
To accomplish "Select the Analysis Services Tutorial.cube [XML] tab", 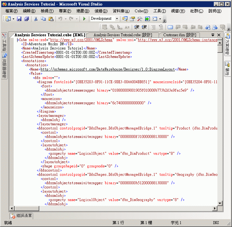I will [x=50, y=35].
